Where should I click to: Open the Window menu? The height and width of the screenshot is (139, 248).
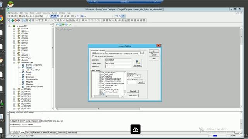pyautogui.click(x=62, y=13)
